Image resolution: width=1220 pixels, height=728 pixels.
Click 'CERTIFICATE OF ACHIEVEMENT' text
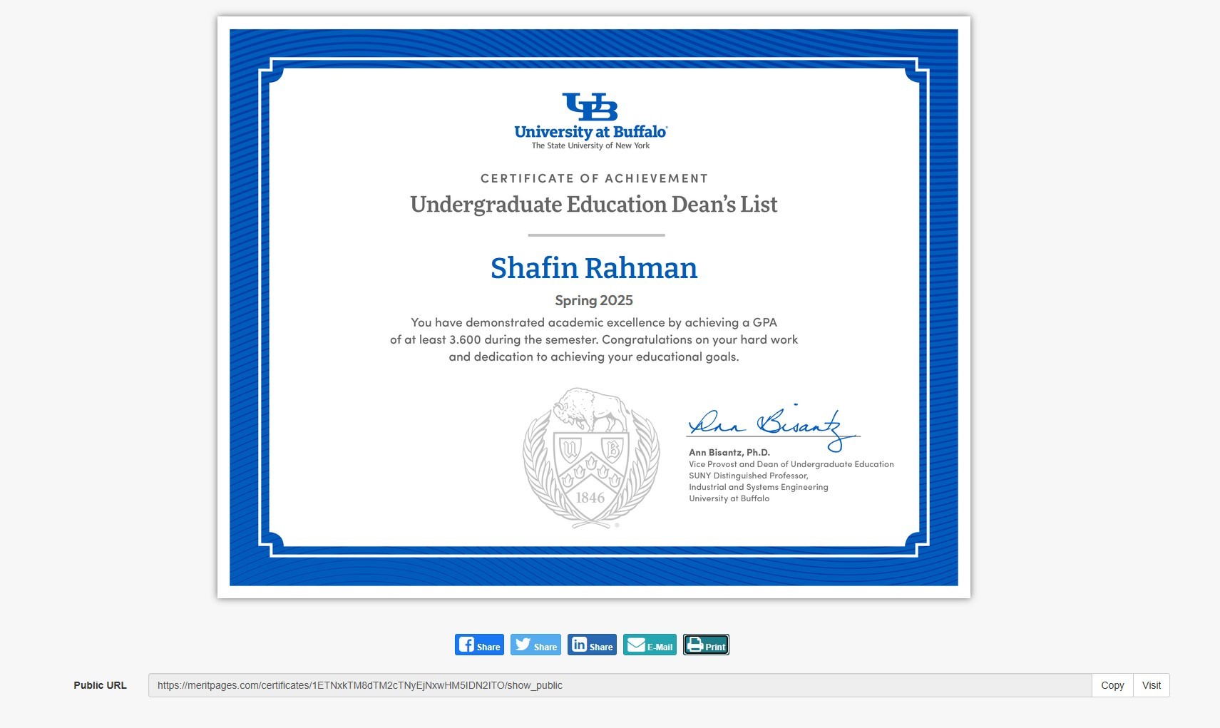click(594, 178)
